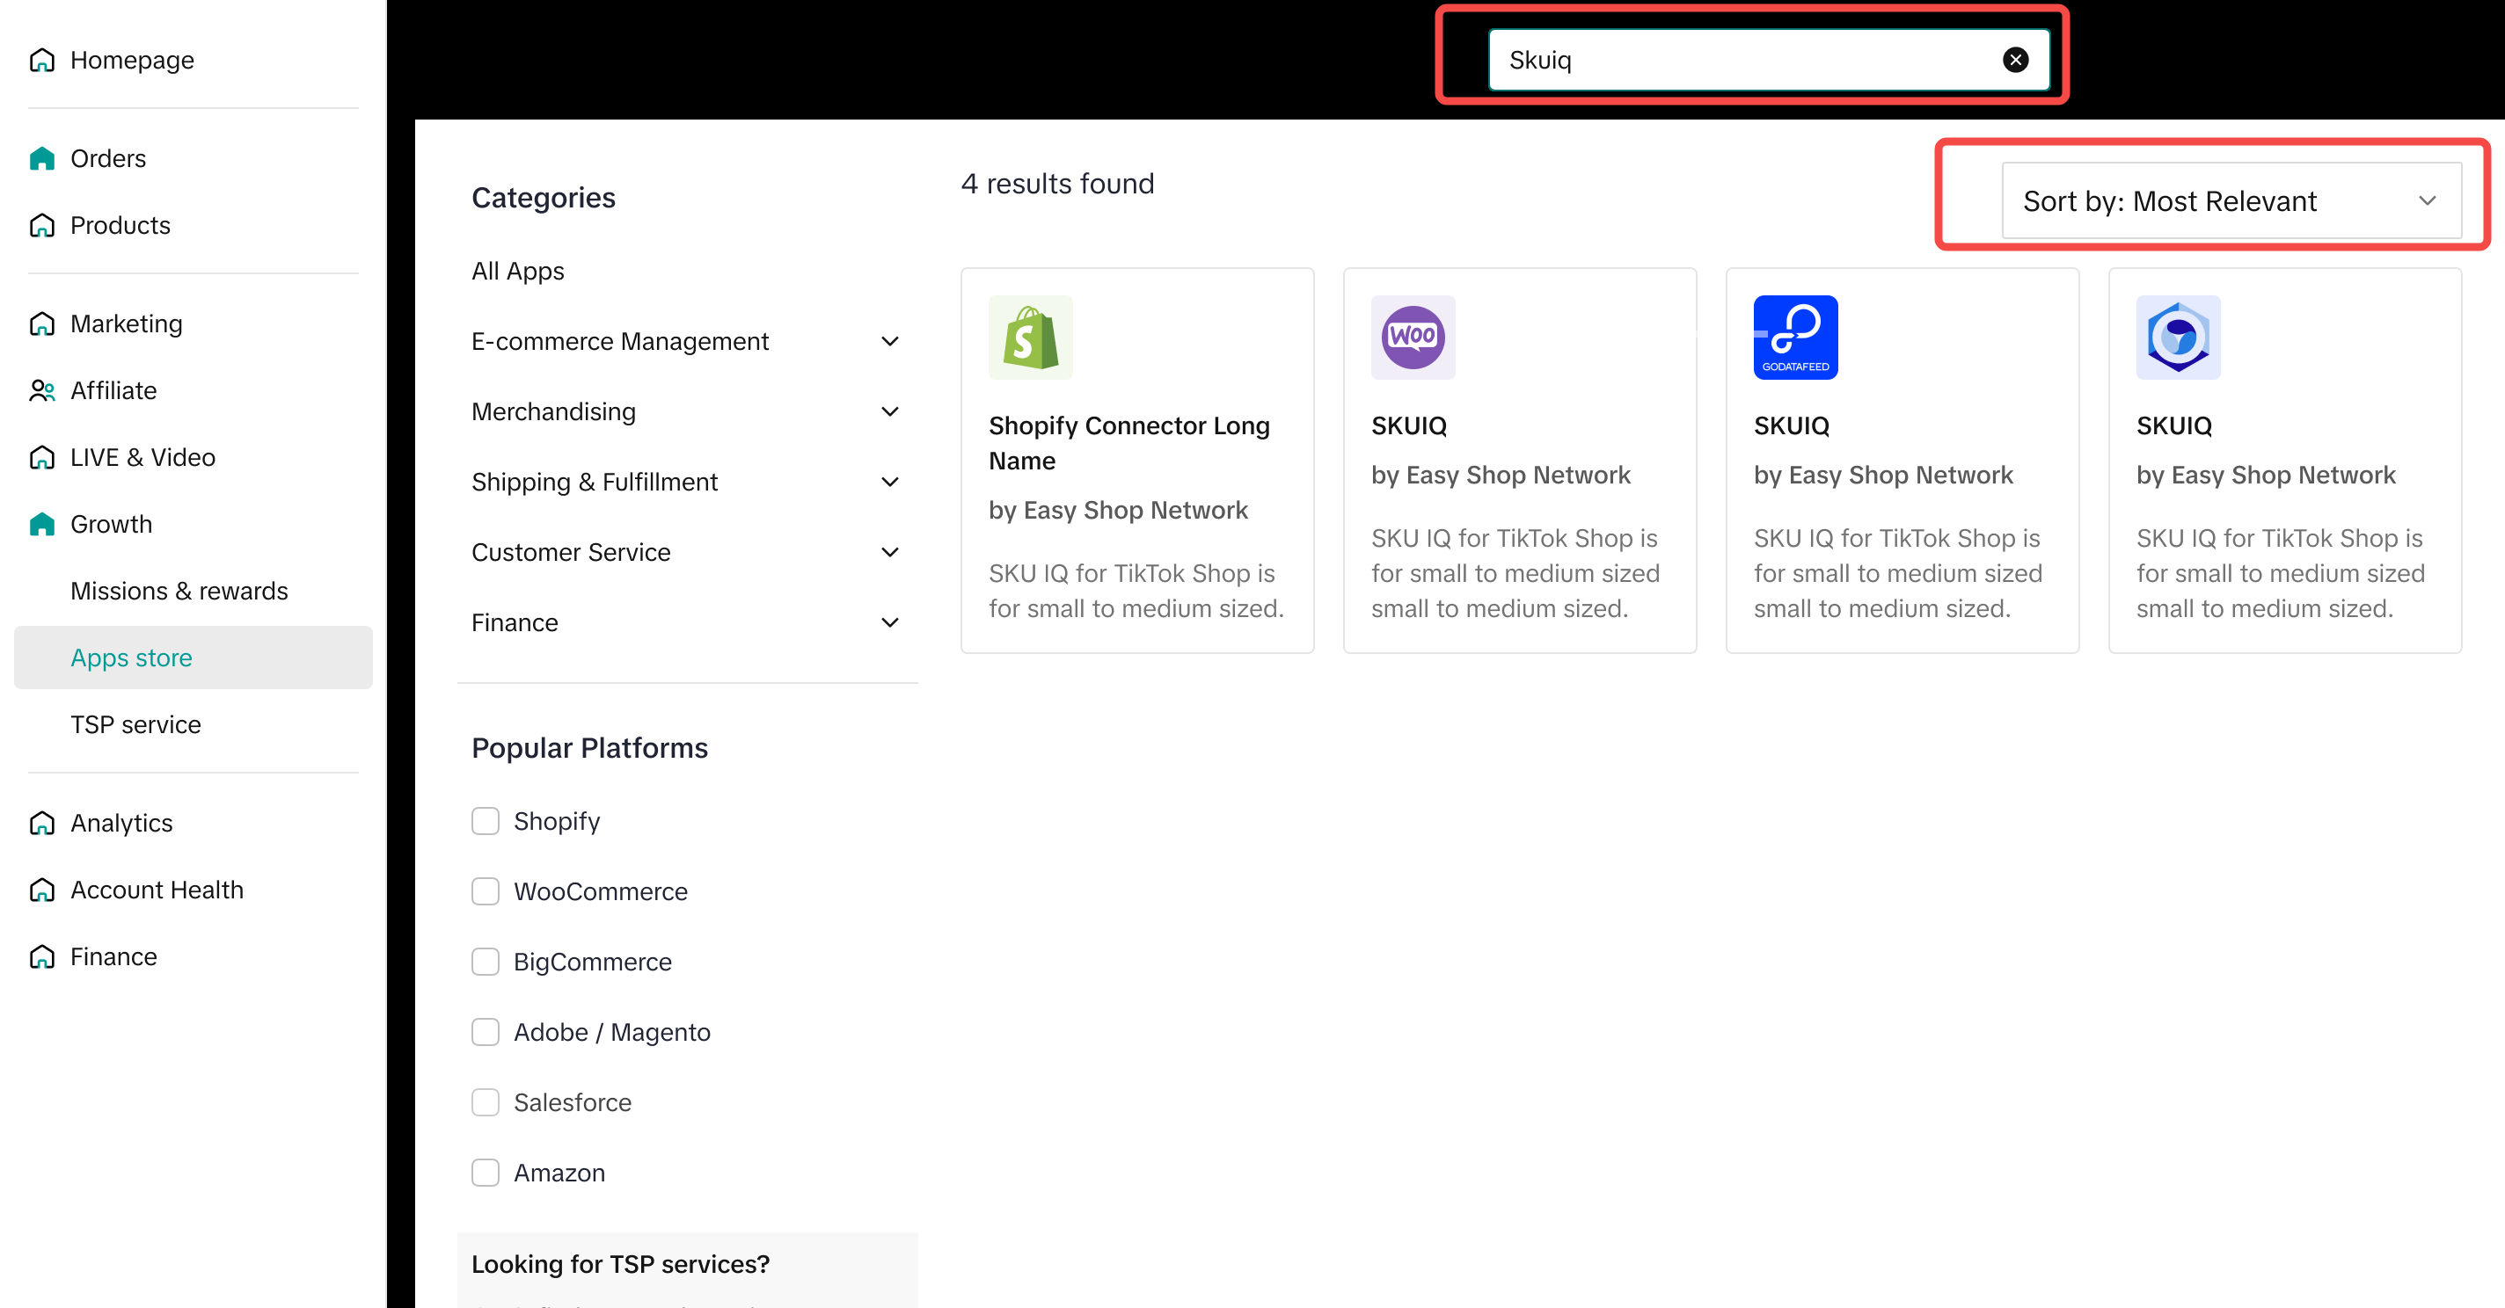
Task: Open the Sort by Most Relevant dropdown
Action: [x=2231, y=201]
